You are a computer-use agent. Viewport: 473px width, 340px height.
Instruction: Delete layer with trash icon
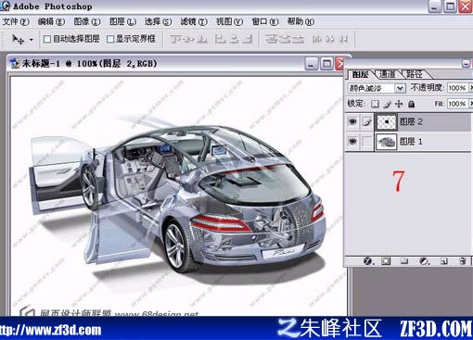coord(463,261)
